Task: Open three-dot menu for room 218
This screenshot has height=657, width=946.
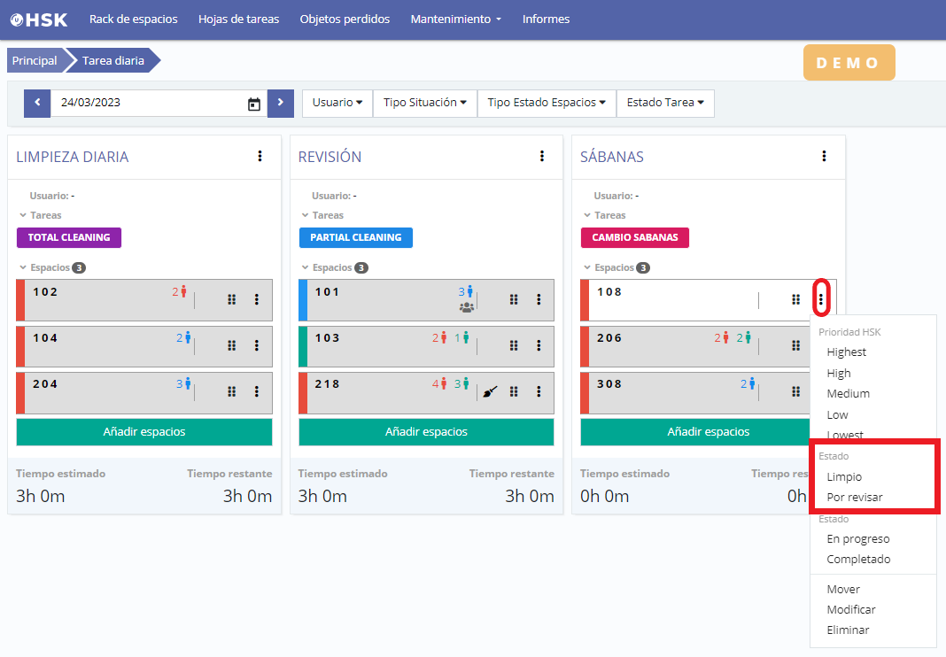Action: click(539, 391)
